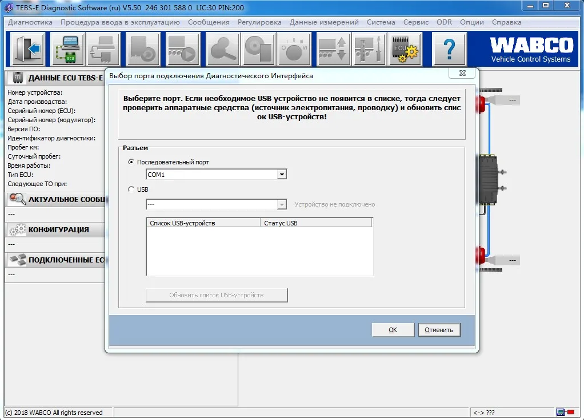
Task: Select Последовательный порт radio button
Action: point(131,162)
